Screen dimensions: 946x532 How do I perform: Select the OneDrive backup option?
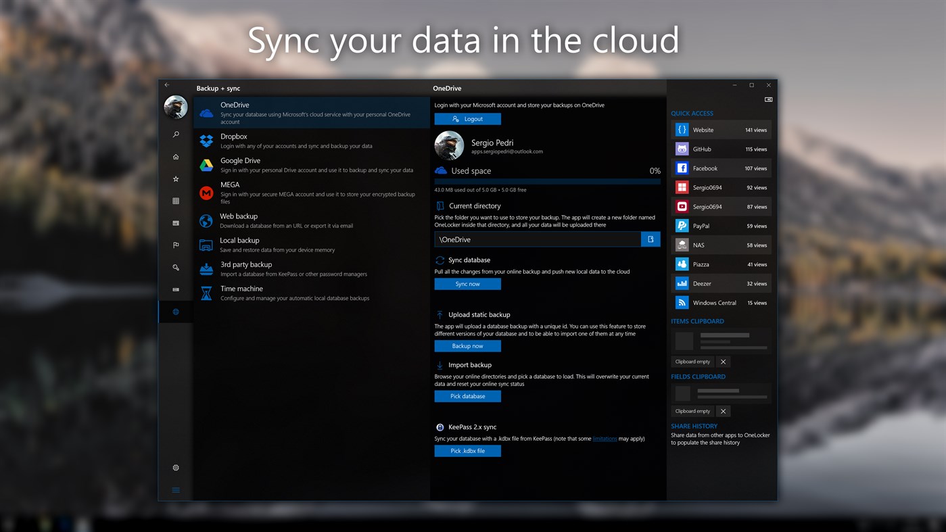(312, 113)
